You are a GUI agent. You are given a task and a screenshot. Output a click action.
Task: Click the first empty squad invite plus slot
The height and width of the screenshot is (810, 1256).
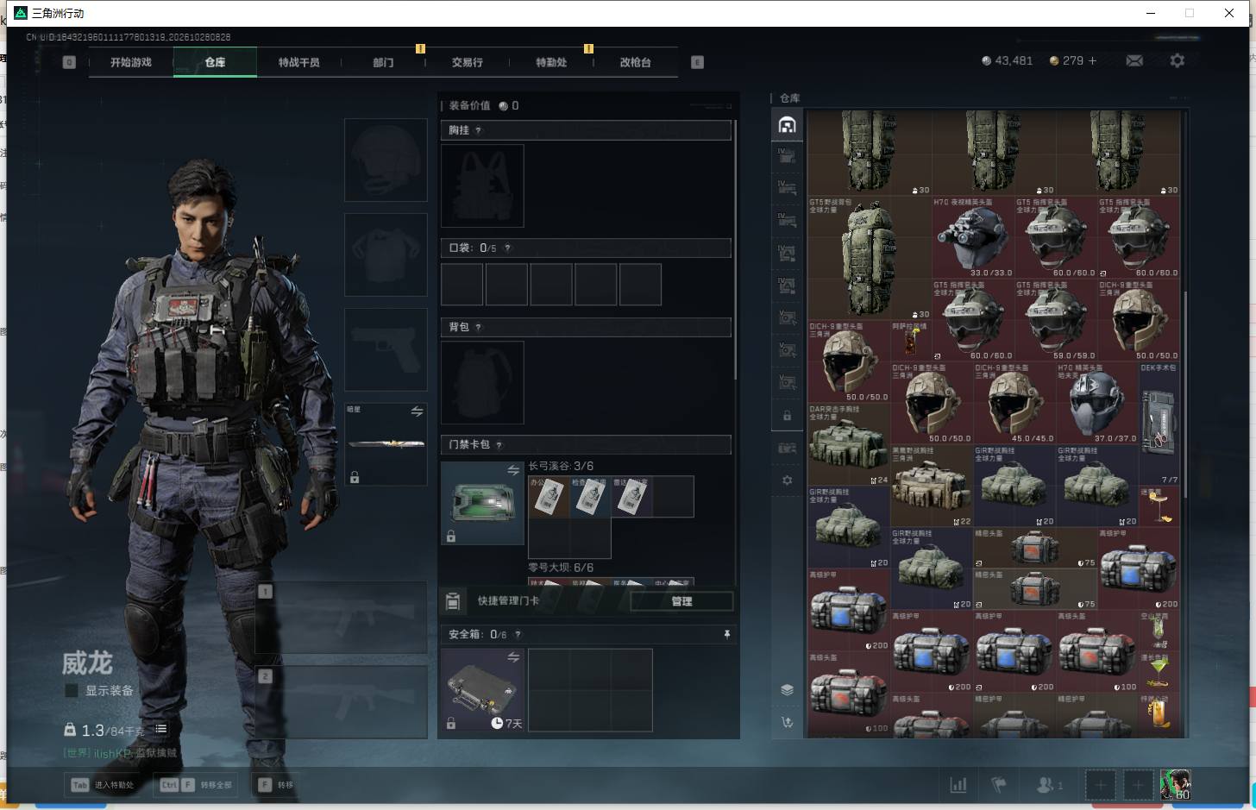[1100, 785]
